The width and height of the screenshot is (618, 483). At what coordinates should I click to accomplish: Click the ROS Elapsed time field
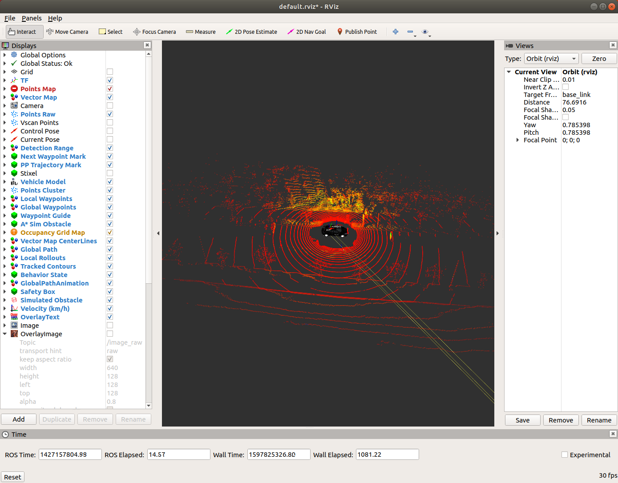pyautogui.click(x=178, y=455)
